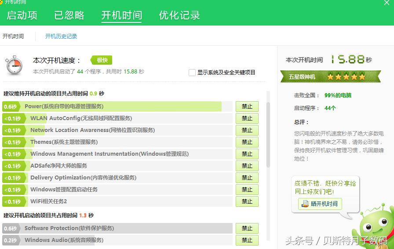Open 开机历史记录 link
394x249 pixels.
pos(61,37)
